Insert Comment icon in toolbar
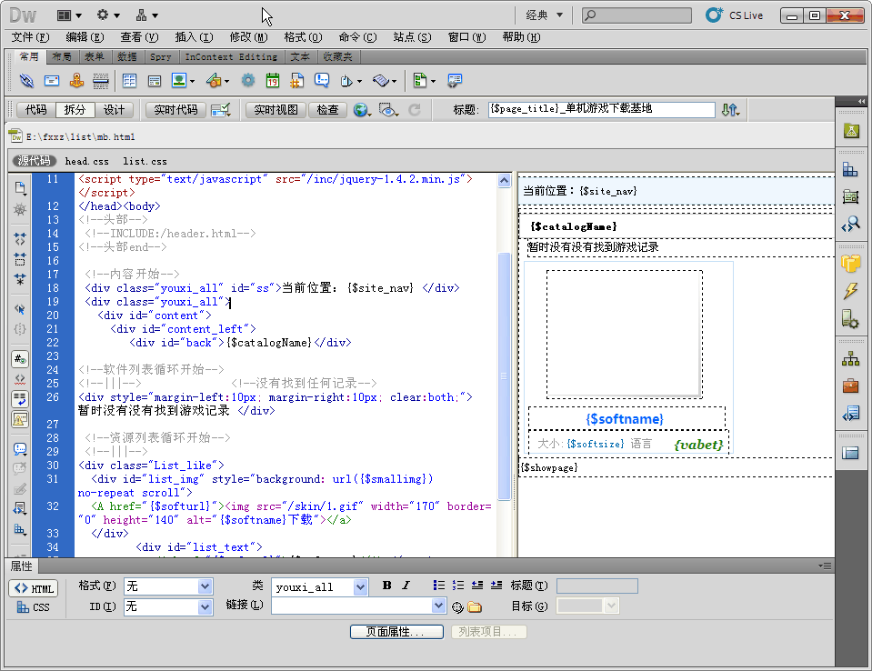Image resolution: width=872 pixels, height=671 pixels. [322, 81]
